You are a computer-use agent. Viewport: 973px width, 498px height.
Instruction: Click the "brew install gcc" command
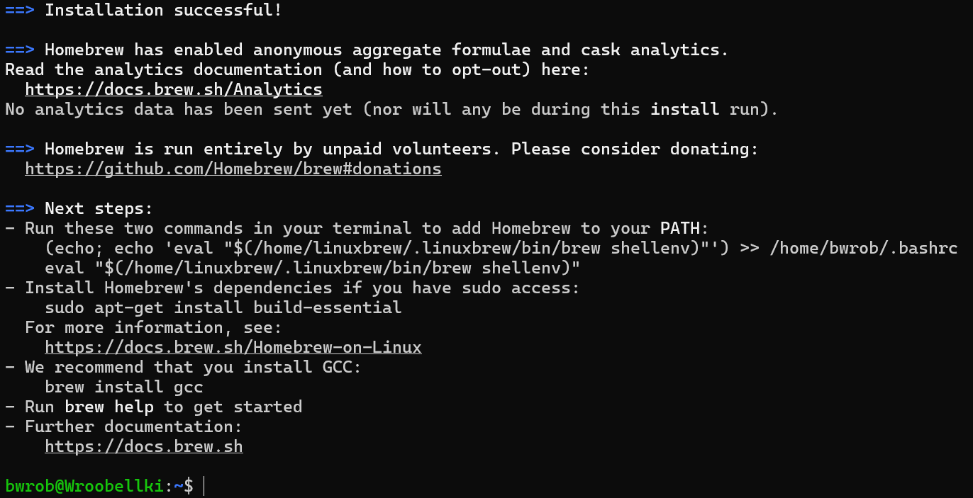pos(124,387)
